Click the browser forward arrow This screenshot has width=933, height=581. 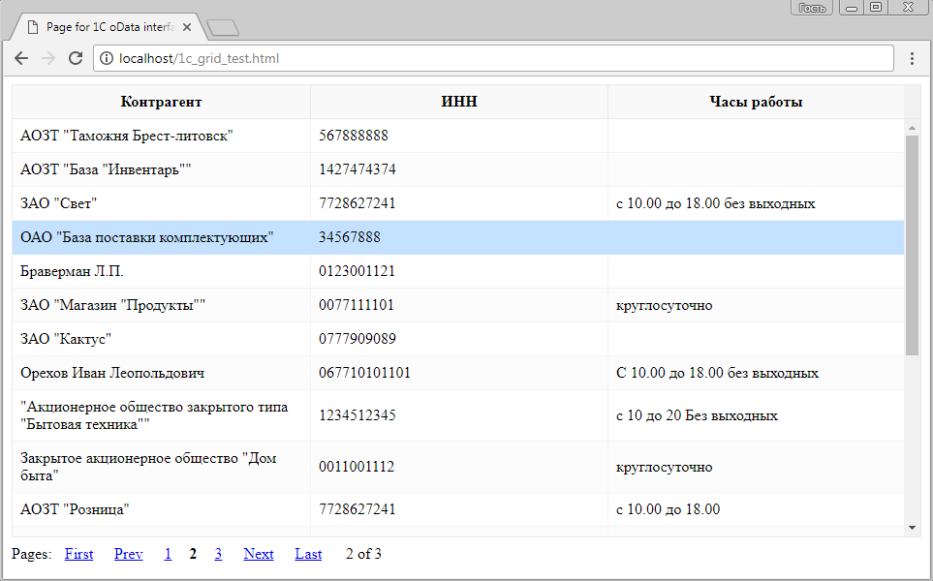pos(48,59)
